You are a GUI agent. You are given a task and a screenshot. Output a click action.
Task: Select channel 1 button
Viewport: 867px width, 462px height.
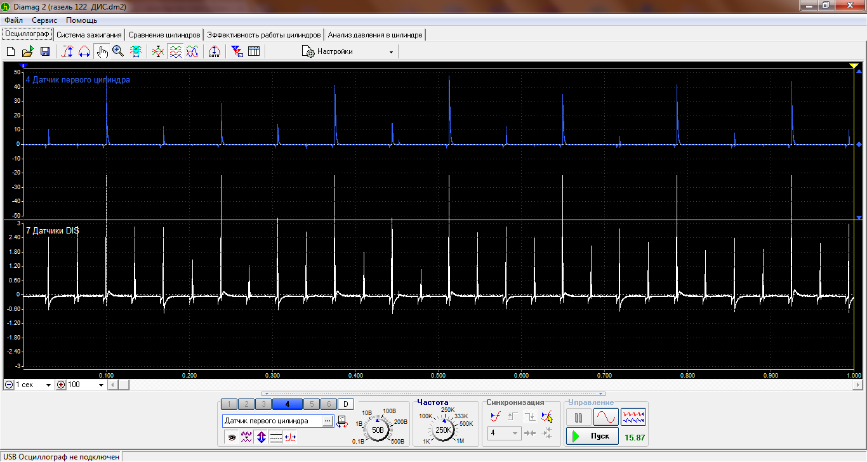tap(229, 404)
